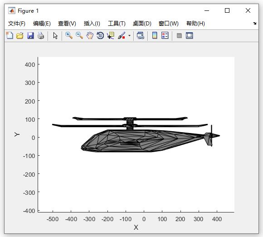This screenshot has width=263, height=237.
Task: Activate the Zoom Out magnifier tool
Action: coord(79,35)
